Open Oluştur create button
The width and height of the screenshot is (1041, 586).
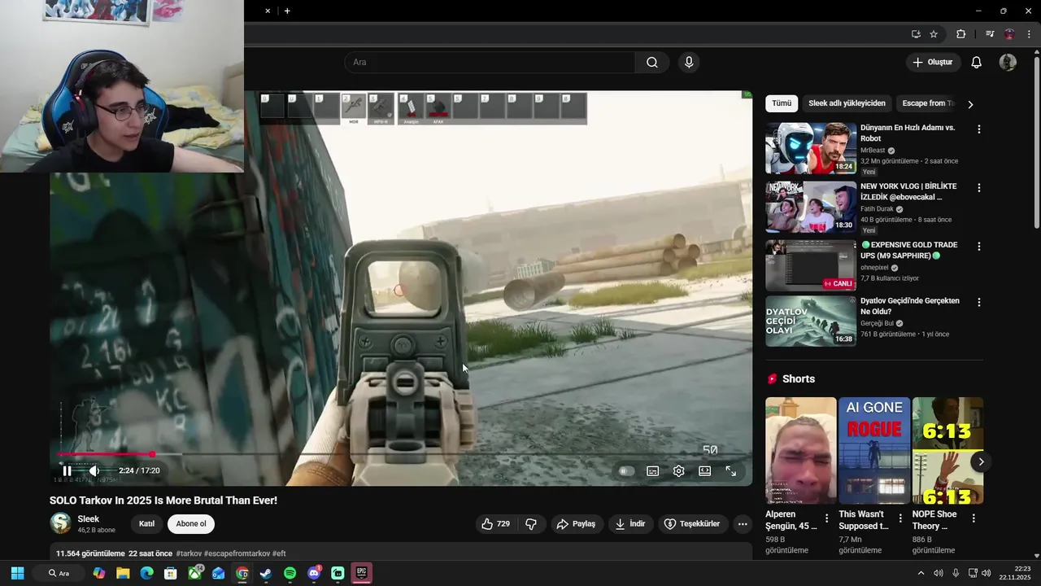click(x=933, y=63)
